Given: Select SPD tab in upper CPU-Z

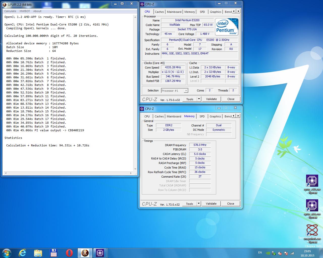Looking at the screenshot, I should (202, 12).
